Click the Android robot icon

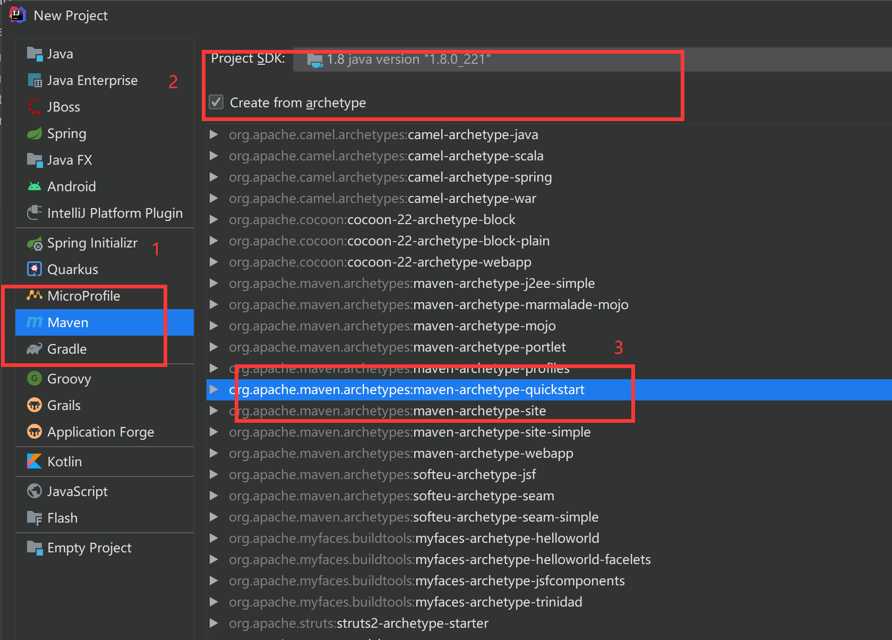(x=35, y=186)
